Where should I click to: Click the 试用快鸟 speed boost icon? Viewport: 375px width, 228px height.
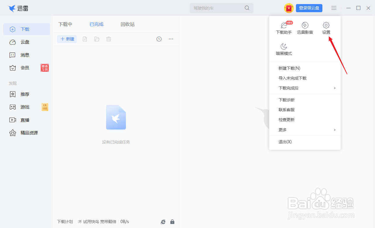click(79, 221)
